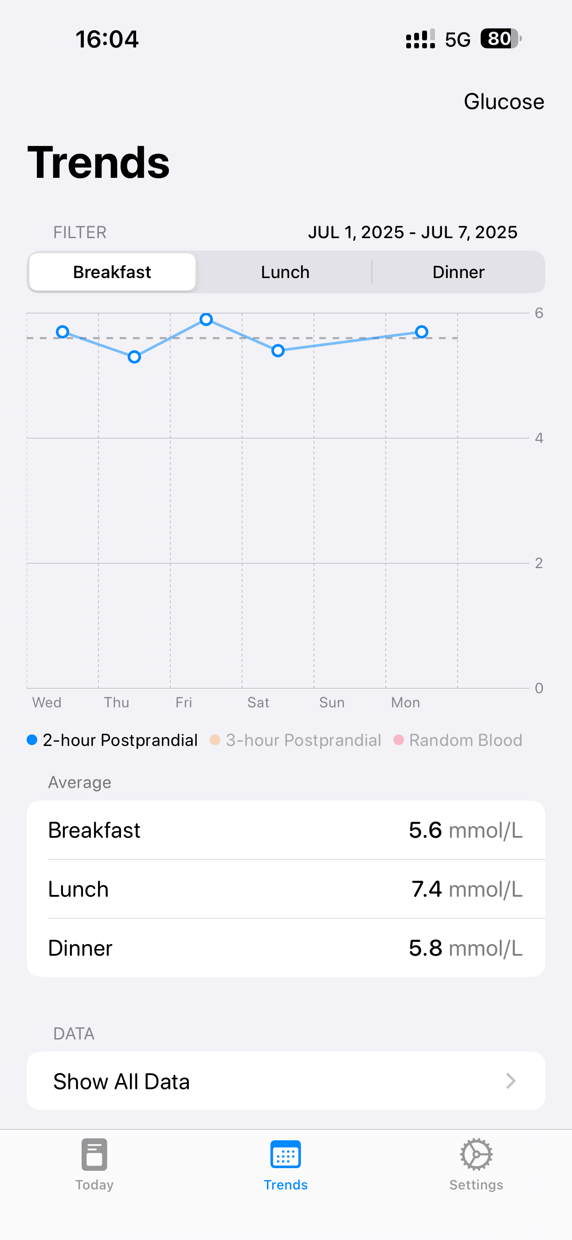The width and height of the screenshot is (572, 1240).
Task: Open the Today tab icon
Action: [x=94, y=1154]
